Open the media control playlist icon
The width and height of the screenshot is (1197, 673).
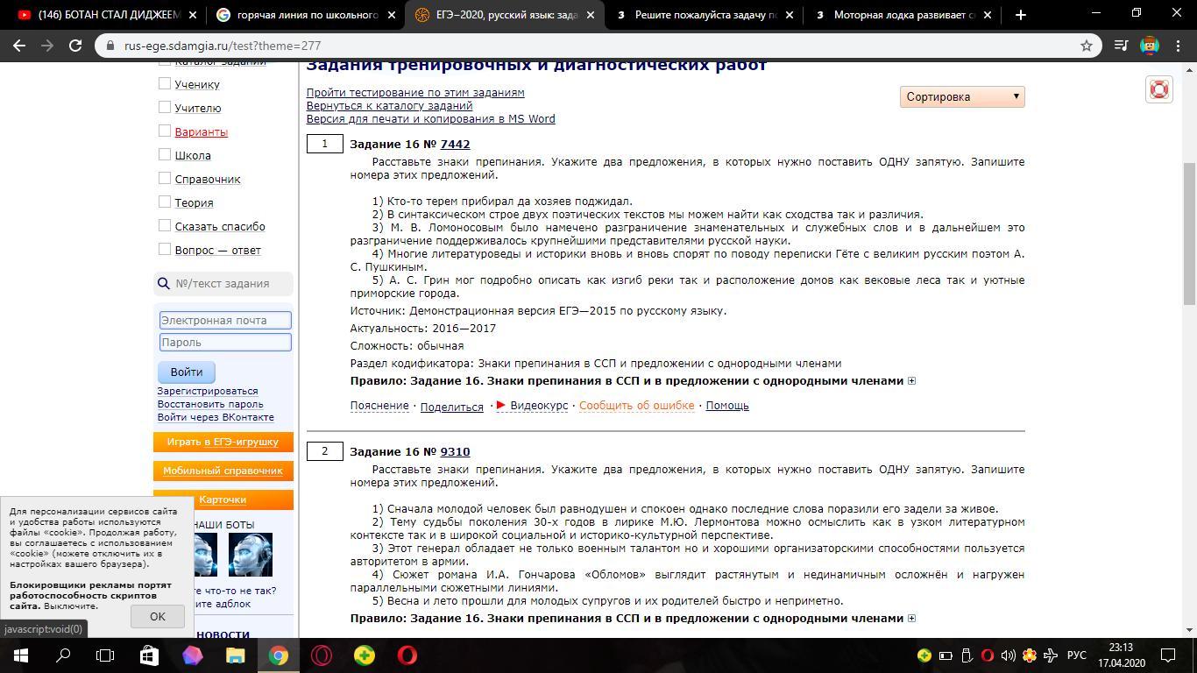[x=1121, y=46]
